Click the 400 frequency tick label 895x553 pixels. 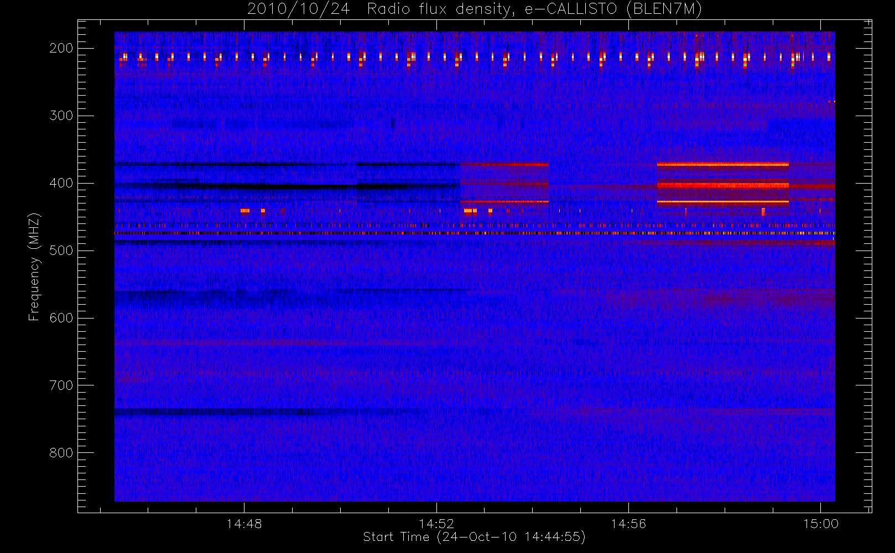coord(61,183)
